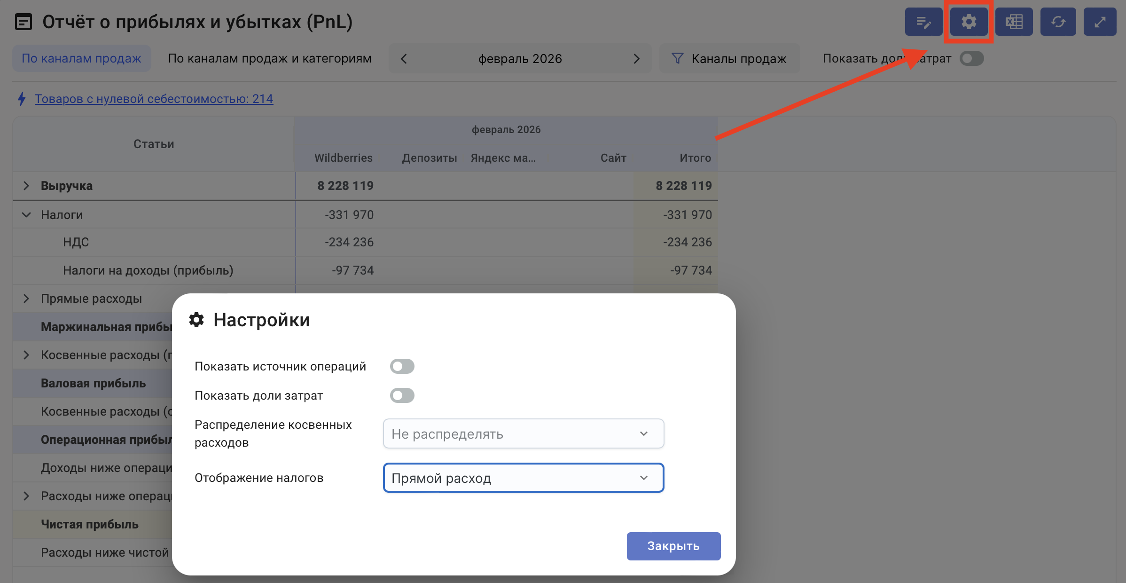Open 'Распределение косвенных расходов' dropdown

pyautogui.click(x=523, y=434)
